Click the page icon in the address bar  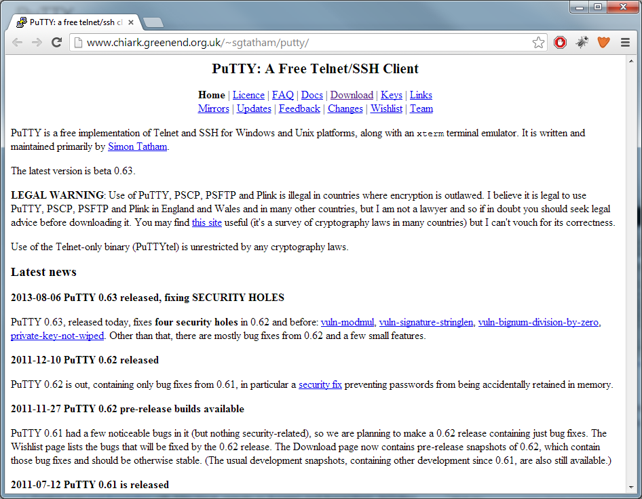[x=78, y=43]
